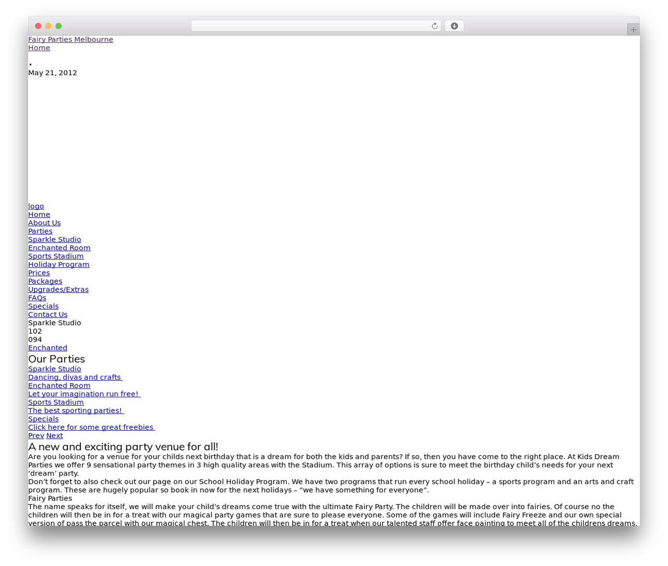Image resolution: width=668 pixels, height=566 pixels.
Task: Advance with the Next link
Action: tap(54, 436)
